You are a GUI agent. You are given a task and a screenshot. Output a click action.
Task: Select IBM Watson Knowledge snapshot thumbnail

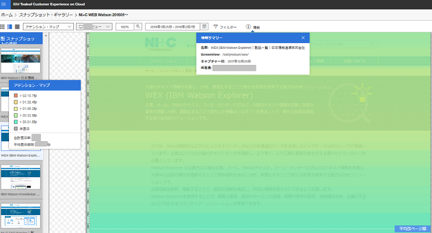pos(21,177)
